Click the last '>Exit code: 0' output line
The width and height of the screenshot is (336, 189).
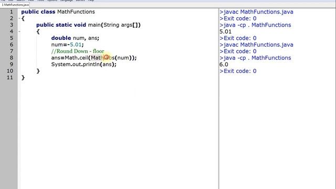pos(238,71)
